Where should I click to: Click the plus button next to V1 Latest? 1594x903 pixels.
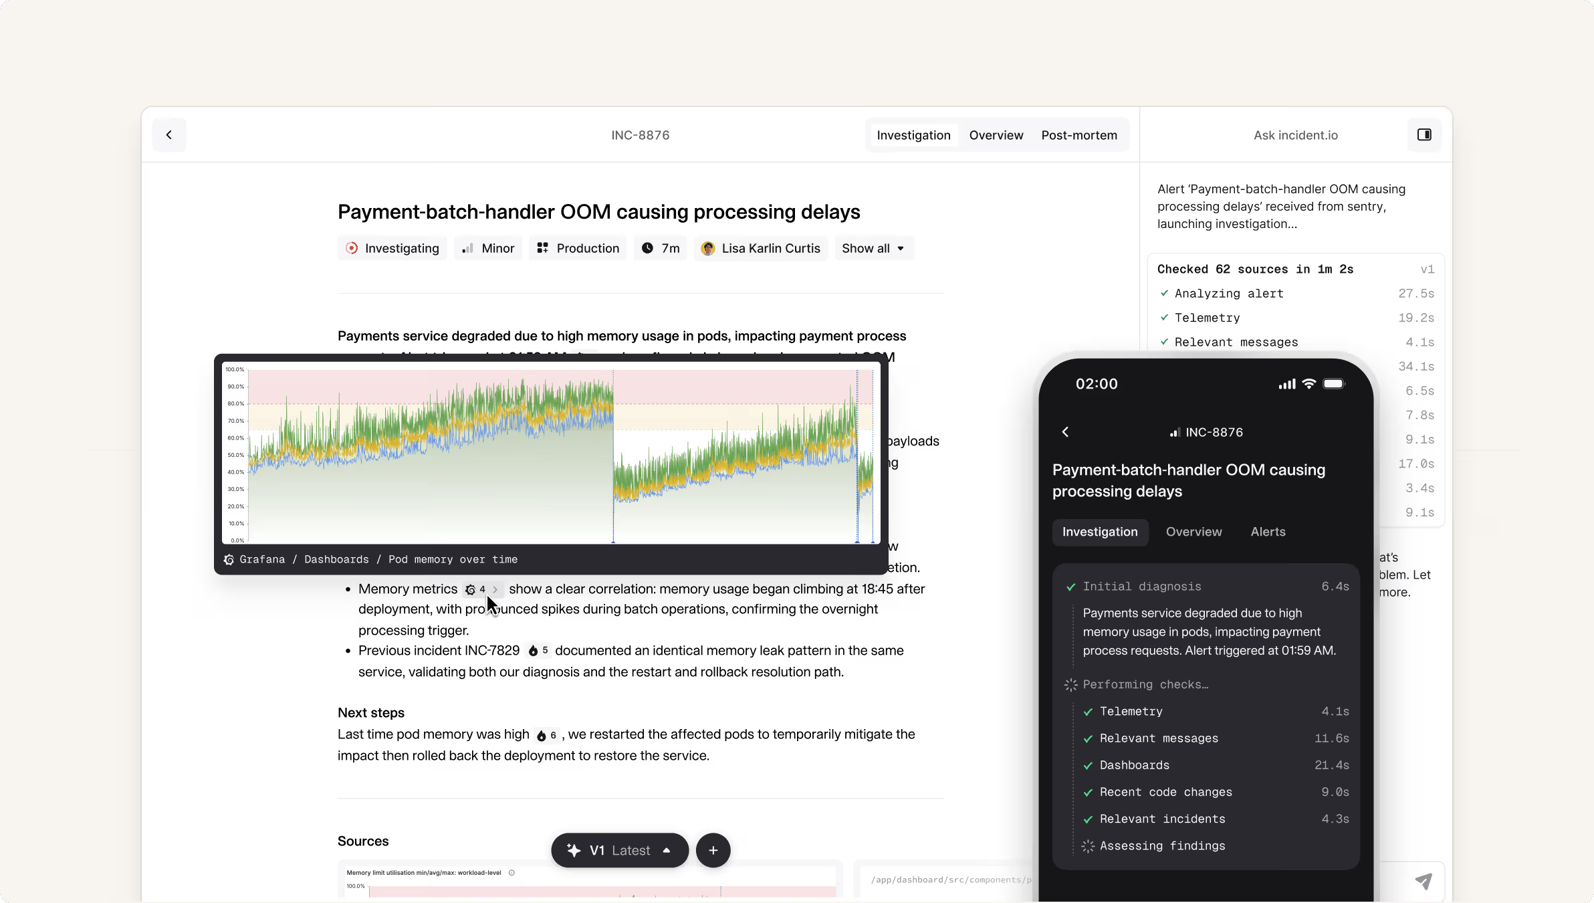[711, 850]
